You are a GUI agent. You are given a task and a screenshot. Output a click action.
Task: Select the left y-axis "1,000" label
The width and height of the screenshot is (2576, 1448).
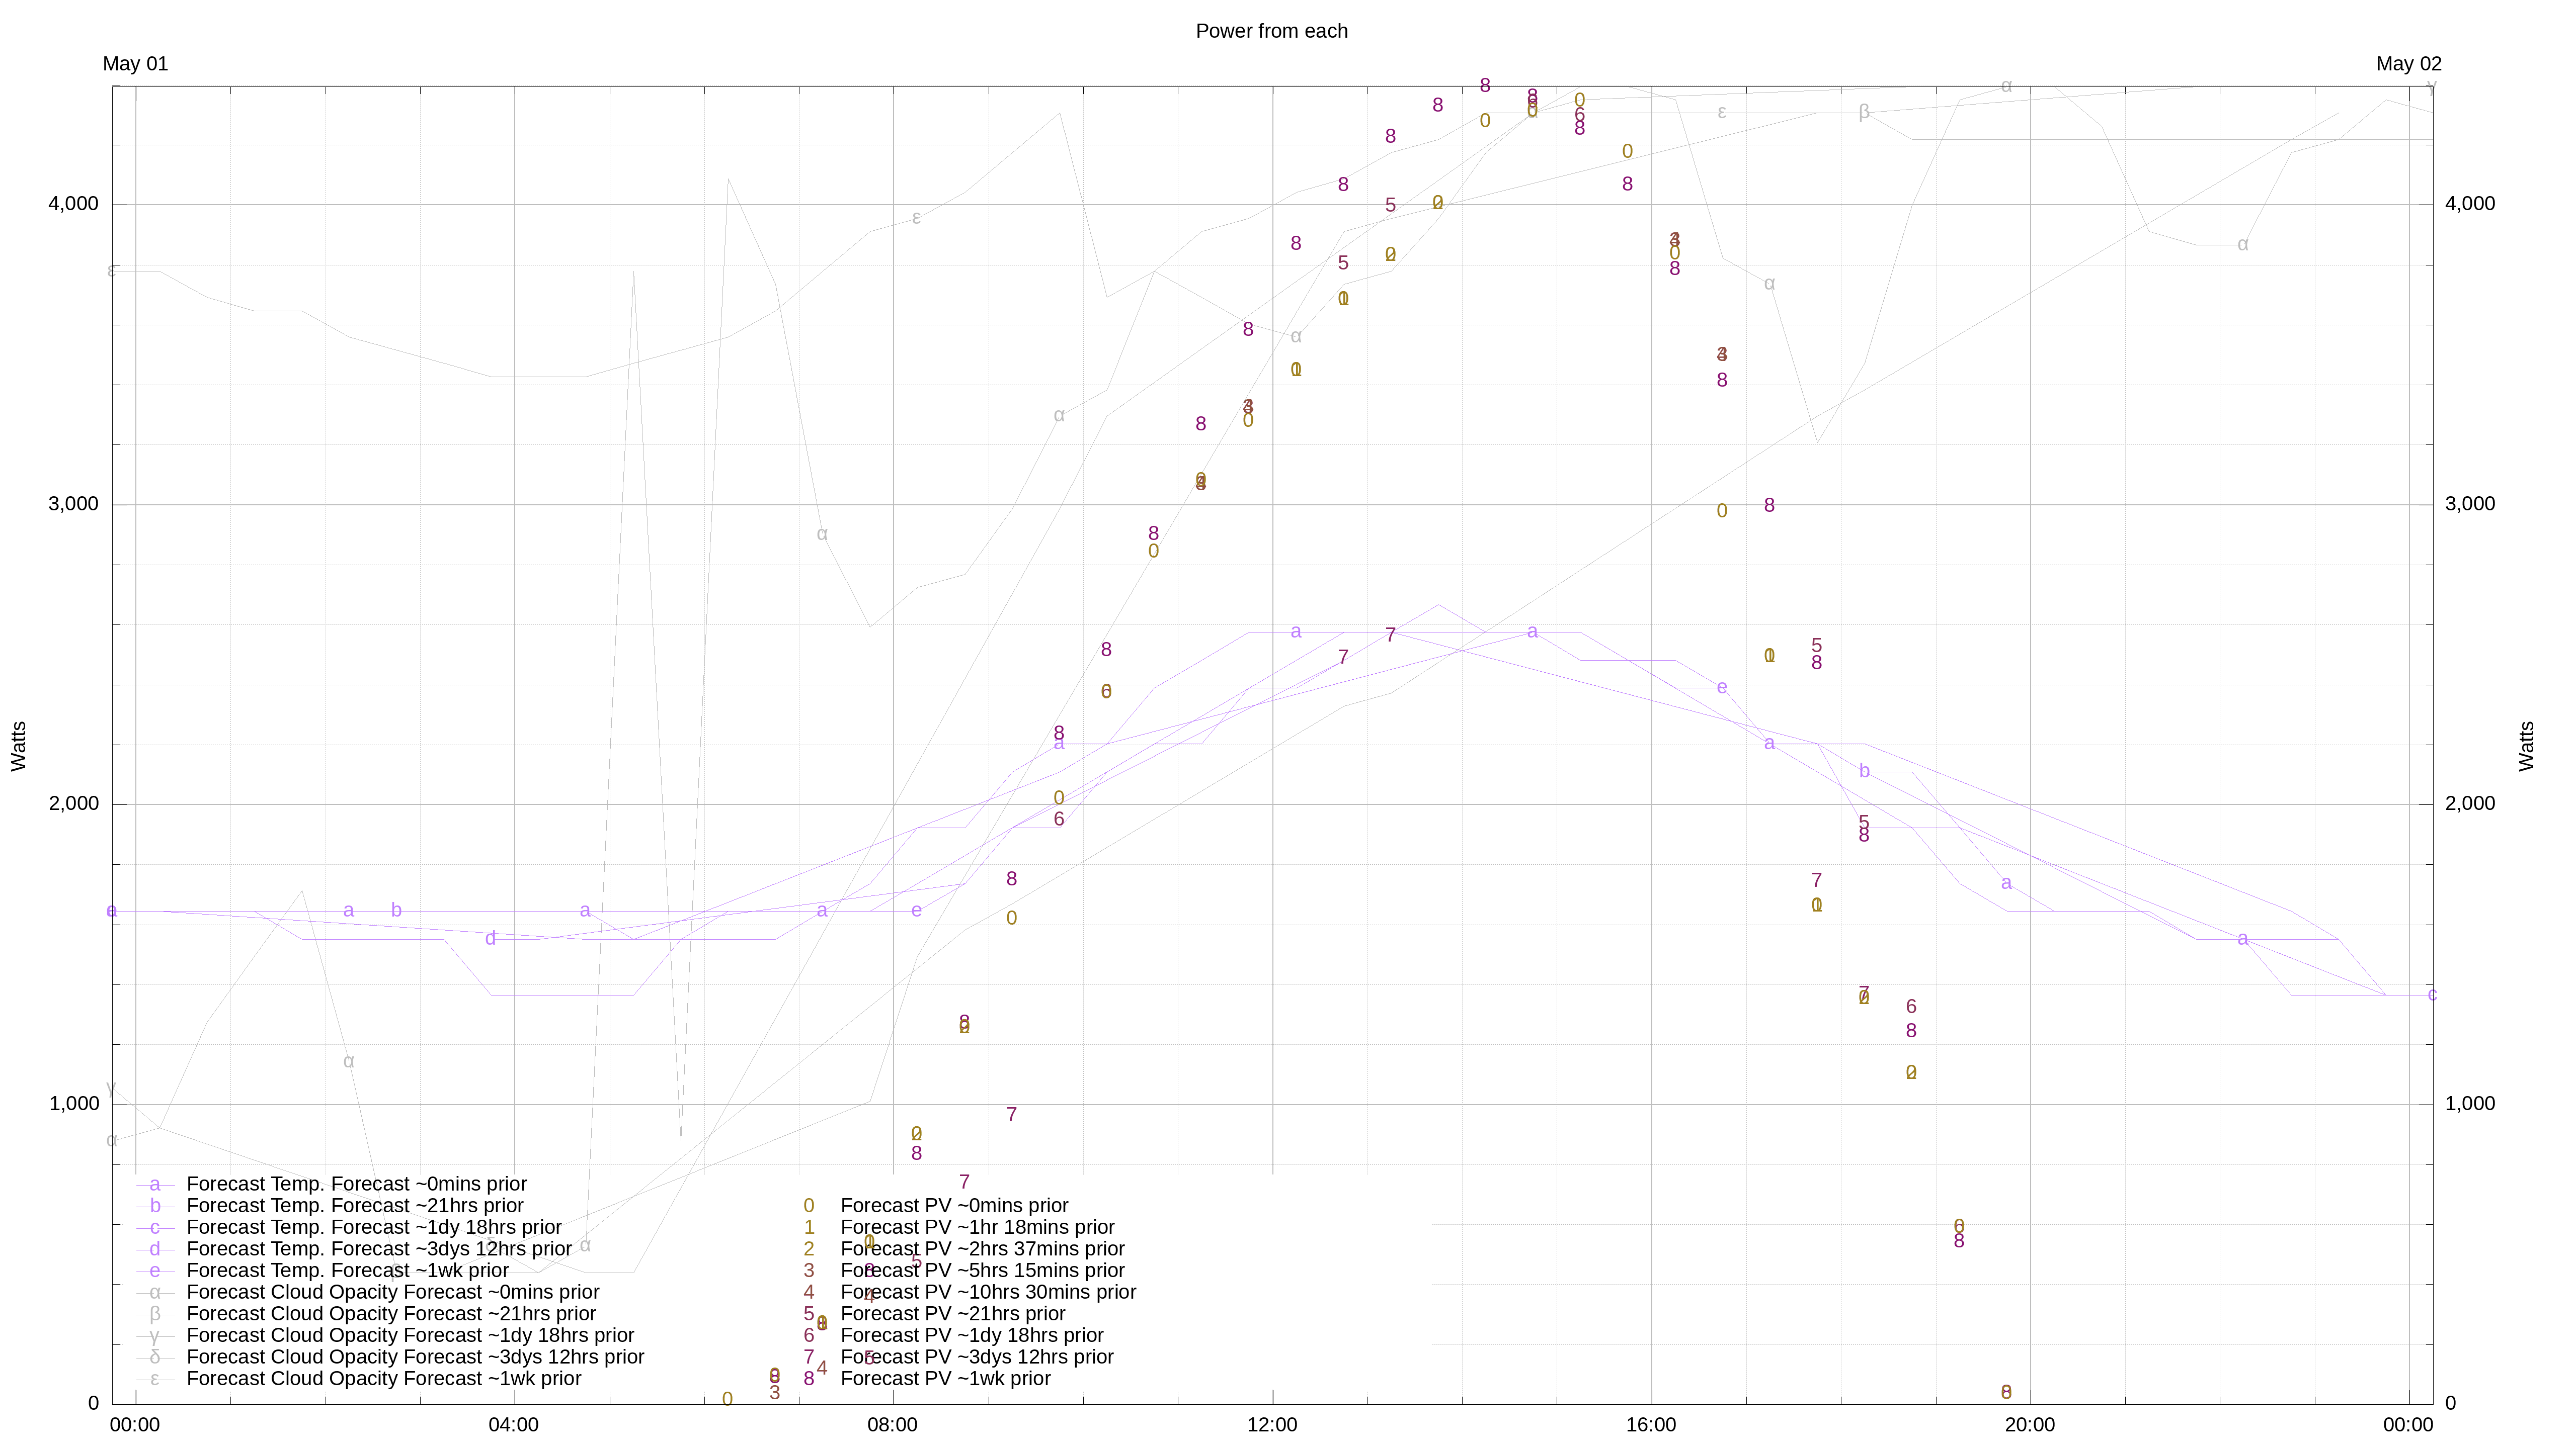[x=74, y=1103]
